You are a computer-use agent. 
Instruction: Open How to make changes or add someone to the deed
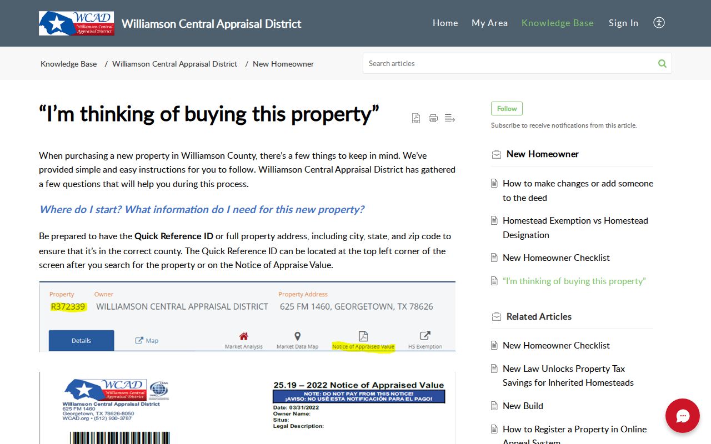pos(578,190)
